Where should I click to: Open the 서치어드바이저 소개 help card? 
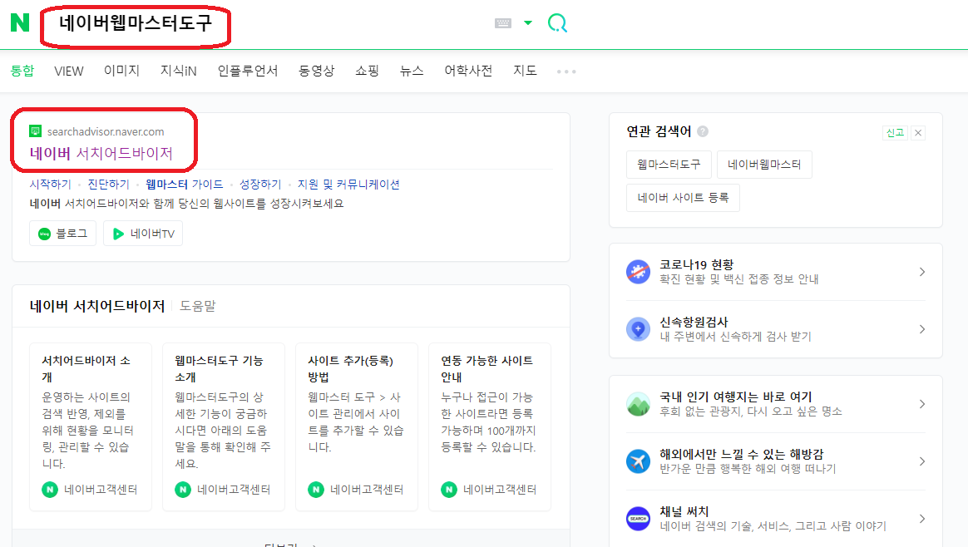91,426
